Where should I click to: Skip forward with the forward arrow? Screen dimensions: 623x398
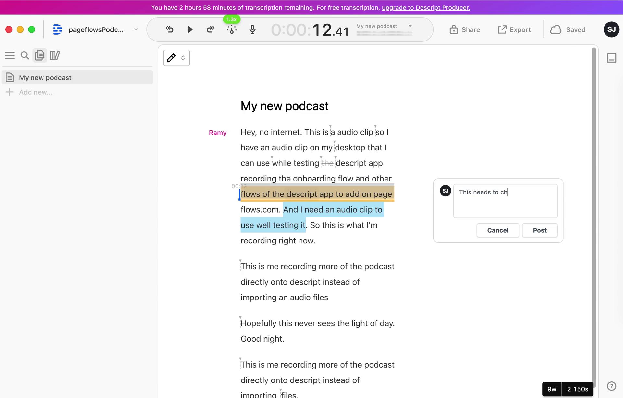[211, 29]
